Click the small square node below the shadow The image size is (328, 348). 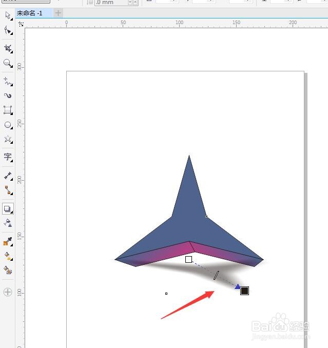(166, 294)
